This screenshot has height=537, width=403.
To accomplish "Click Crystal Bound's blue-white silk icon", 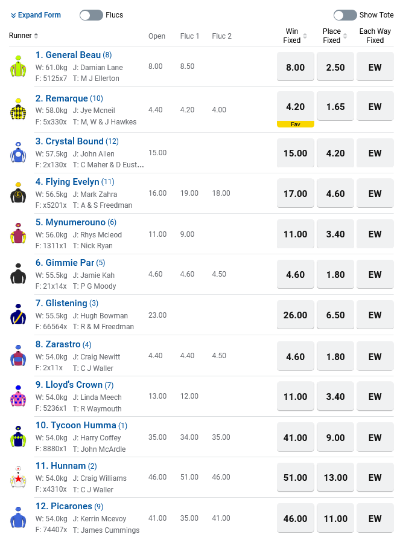I will pyautogui.click(x=18, y=153).
